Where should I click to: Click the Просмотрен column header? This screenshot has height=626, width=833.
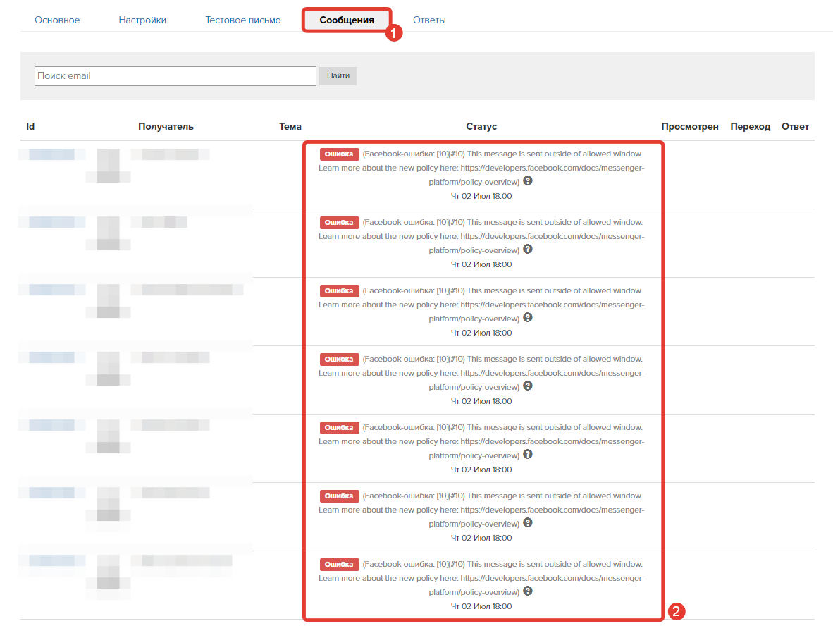[x=689, y=126]
